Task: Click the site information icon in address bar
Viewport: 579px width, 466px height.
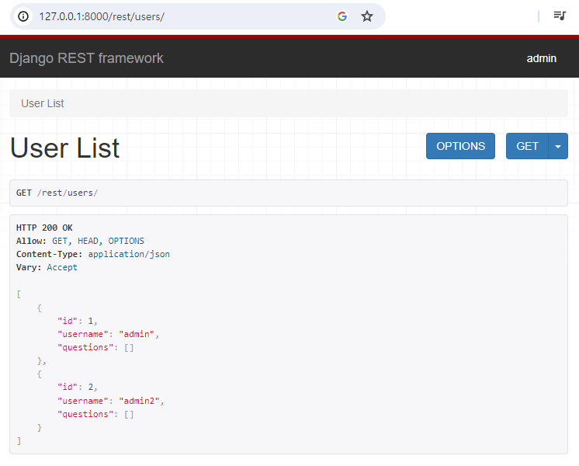Action: [23, 16]
